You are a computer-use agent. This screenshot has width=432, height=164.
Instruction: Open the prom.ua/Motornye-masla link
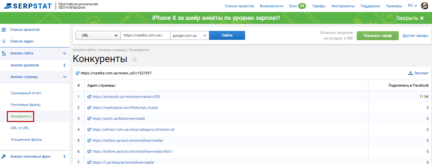click(119, 119)
